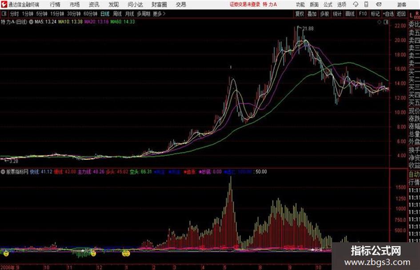This screenshot has height=270, width=420.
Task: Click the diamond icon at chart top right
Action: pos(379,22)
